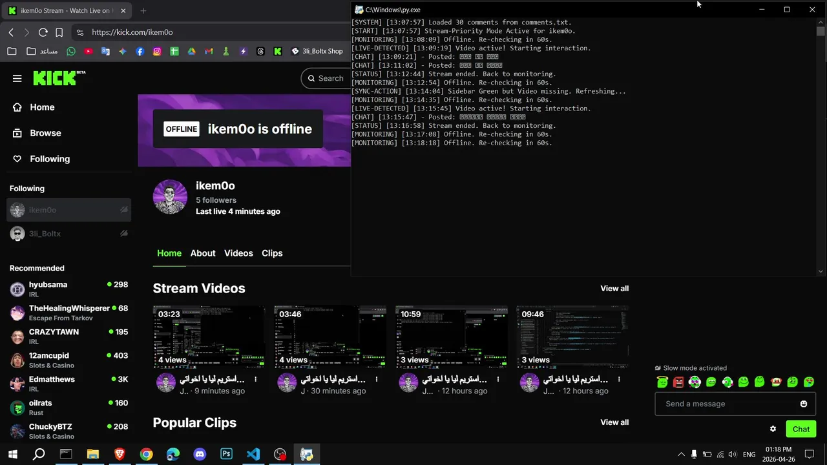Select 3li_Boltx in Following list
Image resolution: width=827 pixels, height=465 pixels.
pyautogui.click(x=68, y=234)
